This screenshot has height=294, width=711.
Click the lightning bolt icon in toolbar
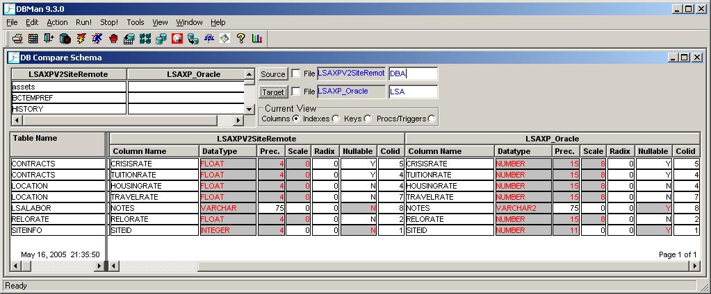pos(81,39)
